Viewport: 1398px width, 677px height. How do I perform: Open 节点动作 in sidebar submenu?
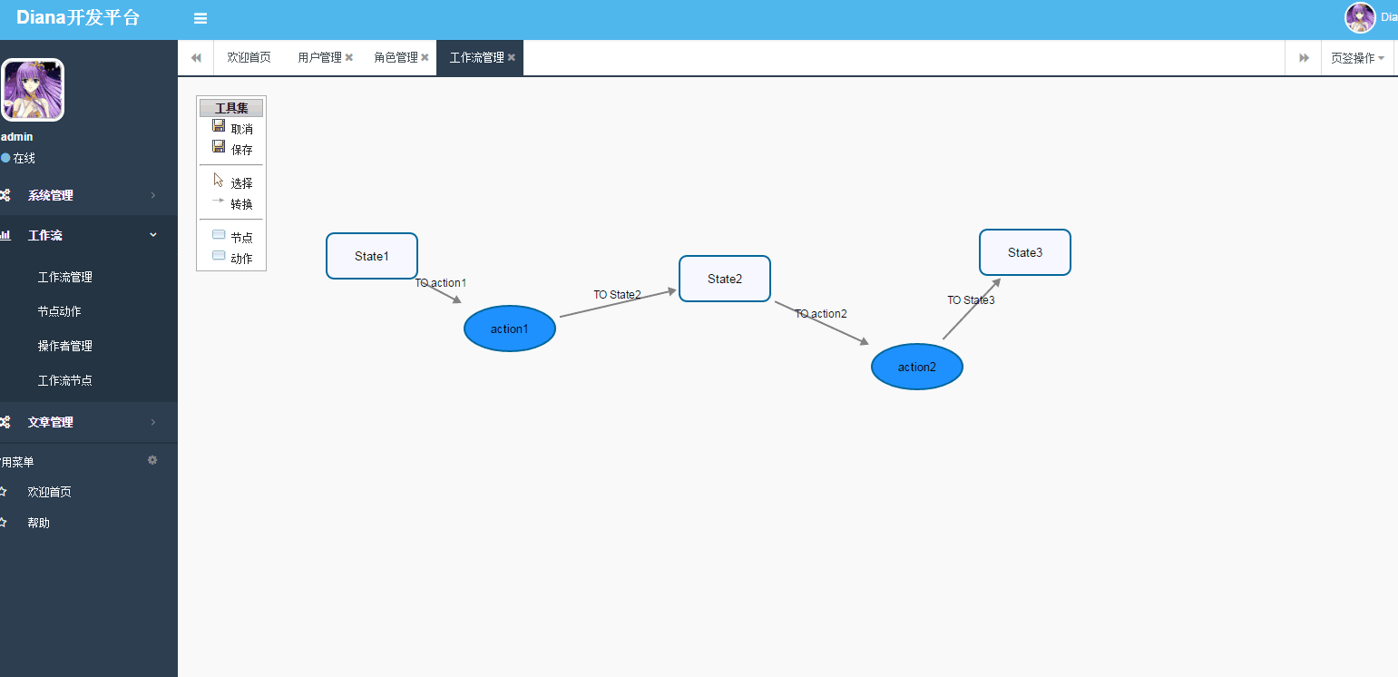60,311
